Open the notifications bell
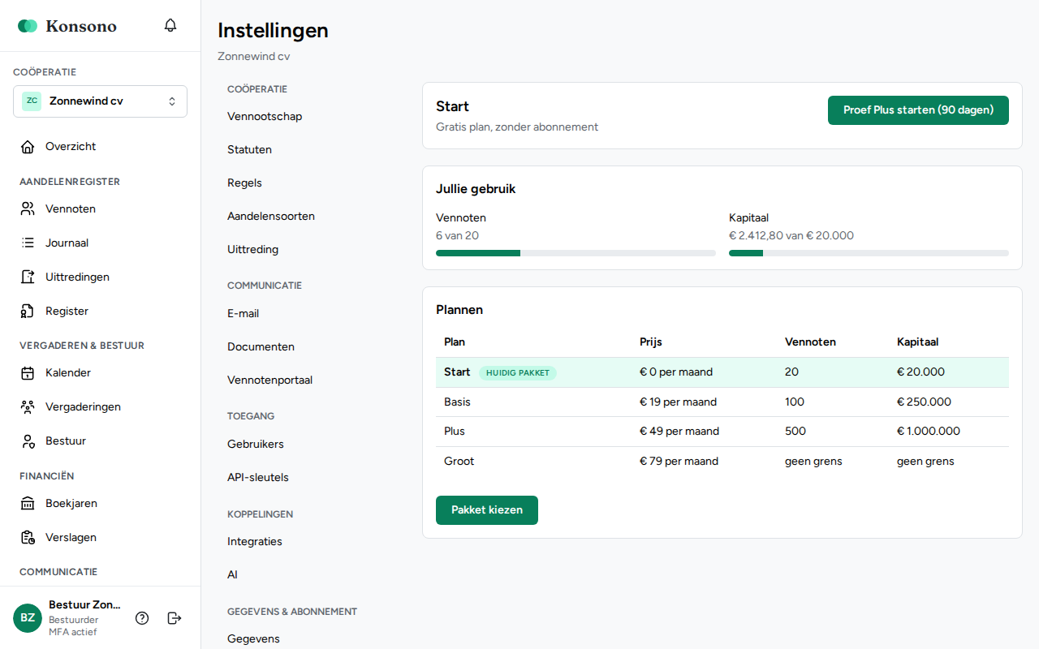Viewport: 1039px width, 649px height. [x=170, y=25]
